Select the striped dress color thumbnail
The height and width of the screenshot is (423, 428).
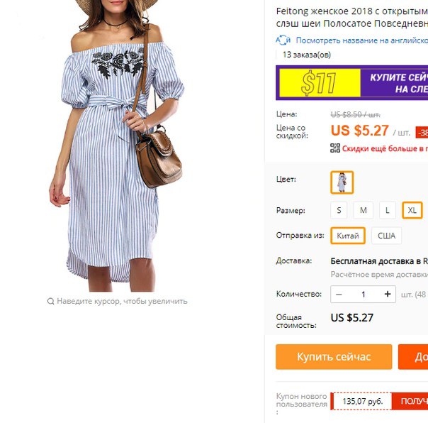[342, 182]
